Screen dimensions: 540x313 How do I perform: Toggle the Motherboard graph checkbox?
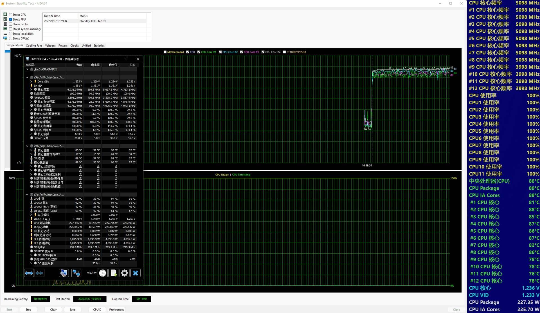click(x=165, y=52)
